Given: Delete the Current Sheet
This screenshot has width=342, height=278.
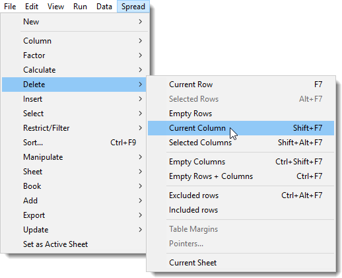Looking at the screenshot, I should point(241,263).
